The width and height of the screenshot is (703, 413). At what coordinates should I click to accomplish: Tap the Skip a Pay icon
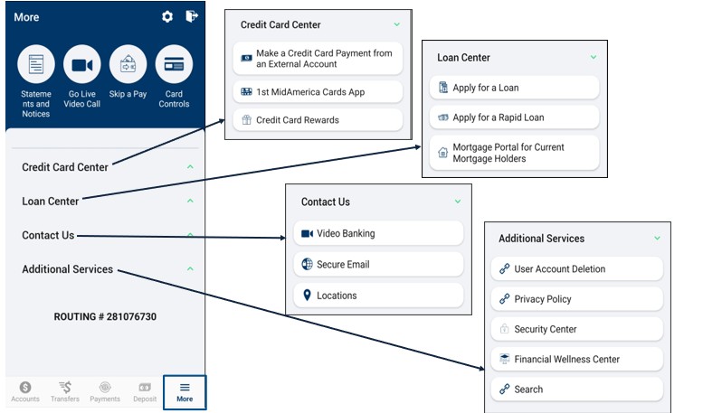[x=128, y=65]
